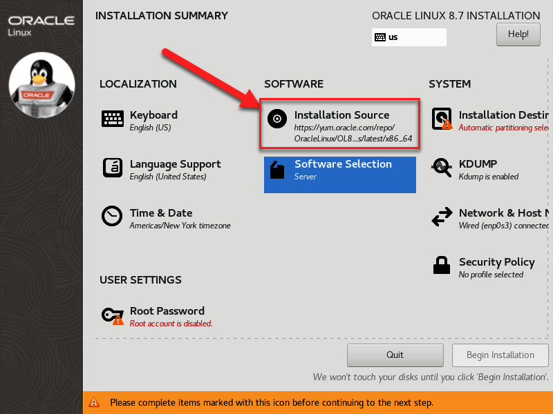Click the Oracle Linux logo
Viewport: 553px width, 414px height.
(41, 26)
